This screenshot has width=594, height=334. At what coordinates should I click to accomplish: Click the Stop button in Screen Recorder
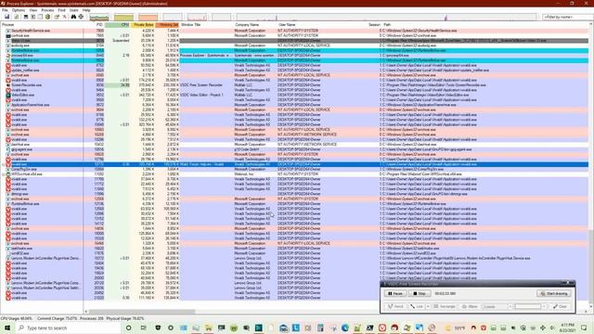(420, 293)
